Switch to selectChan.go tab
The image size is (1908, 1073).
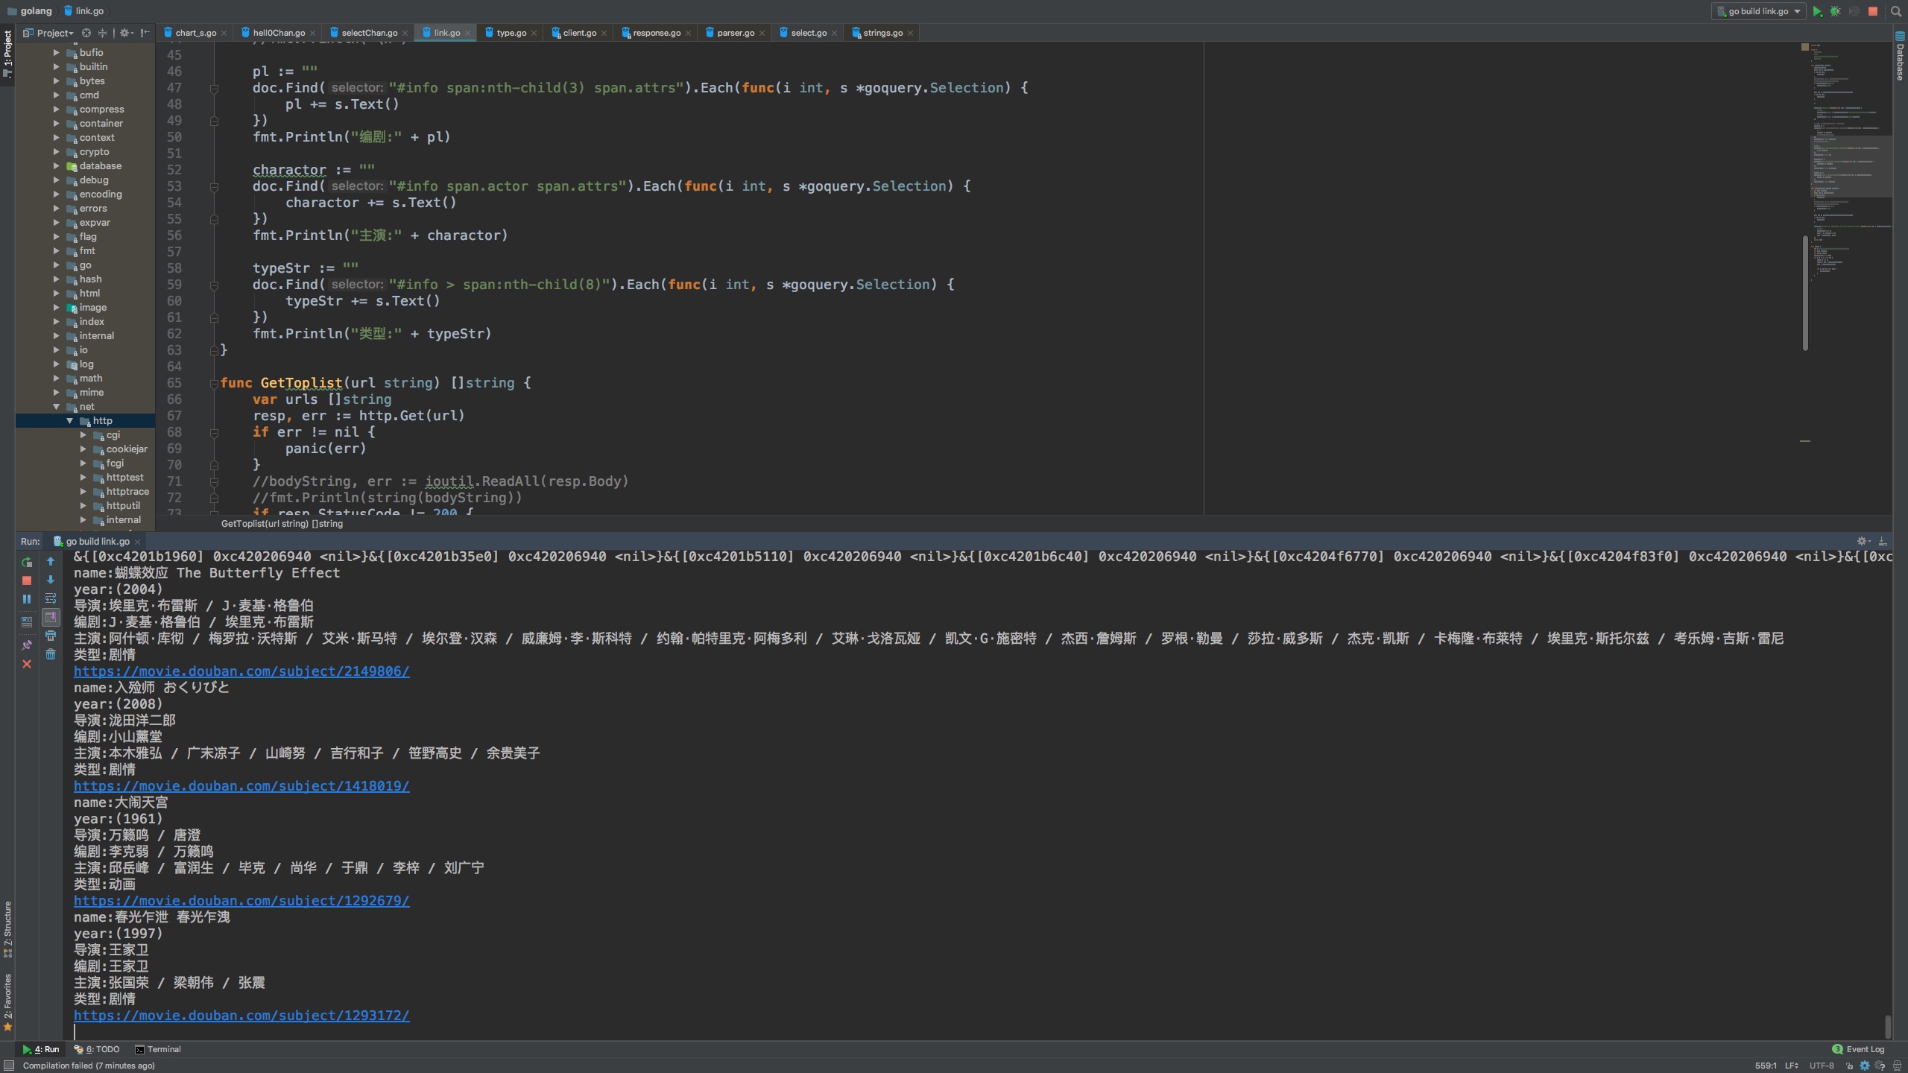click(369, 33)
